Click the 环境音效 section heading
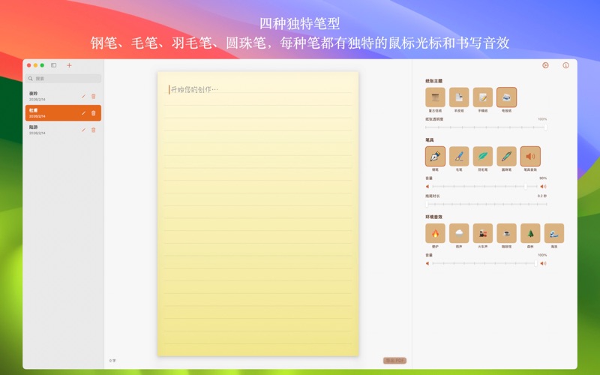The height and width of the screenshot is (375, 600). pos(434,217)
